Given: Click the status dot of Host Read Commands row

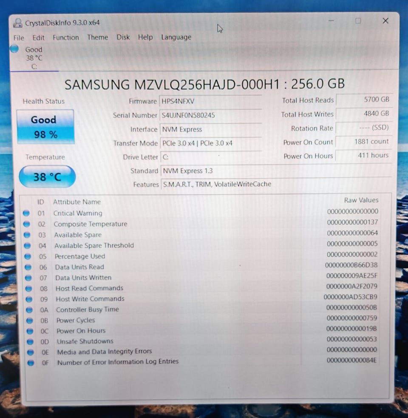Looking at the screenshot, I should 28,289.
